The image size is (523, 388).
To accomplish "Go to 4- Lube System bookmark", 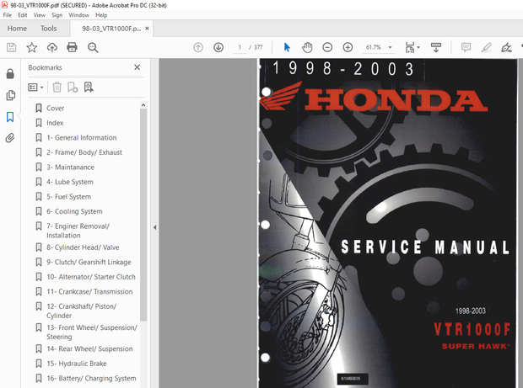I will click(70, 182).
